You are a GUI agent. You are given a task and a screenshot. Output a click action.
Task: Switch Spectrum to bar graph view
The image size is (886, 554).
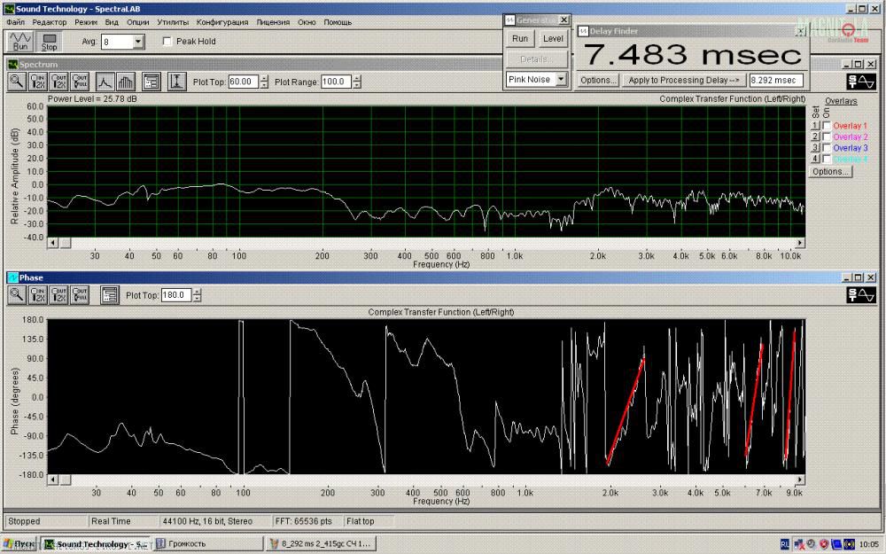[x=126, y=82]
